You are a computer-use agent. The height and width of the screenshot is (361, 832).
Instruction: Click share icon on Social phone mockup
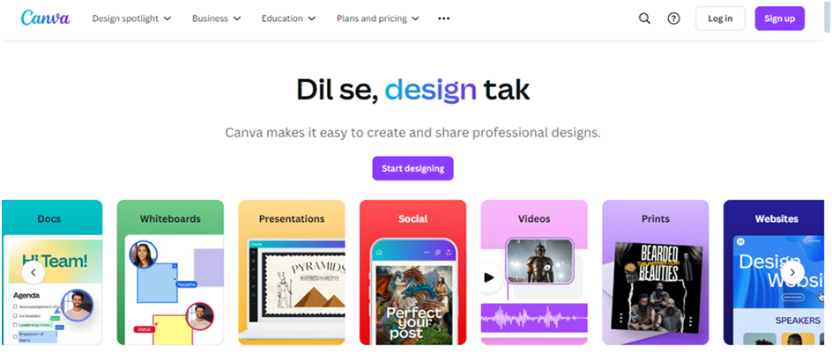(449, 253)
